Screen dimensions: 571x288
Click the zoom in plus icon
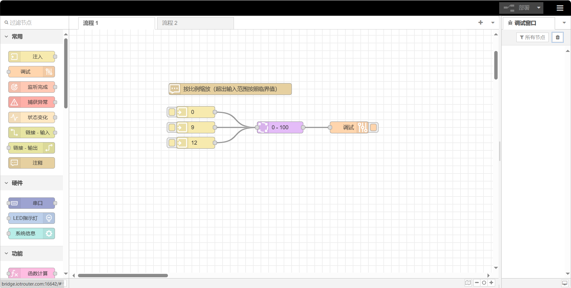coord(491,283)
